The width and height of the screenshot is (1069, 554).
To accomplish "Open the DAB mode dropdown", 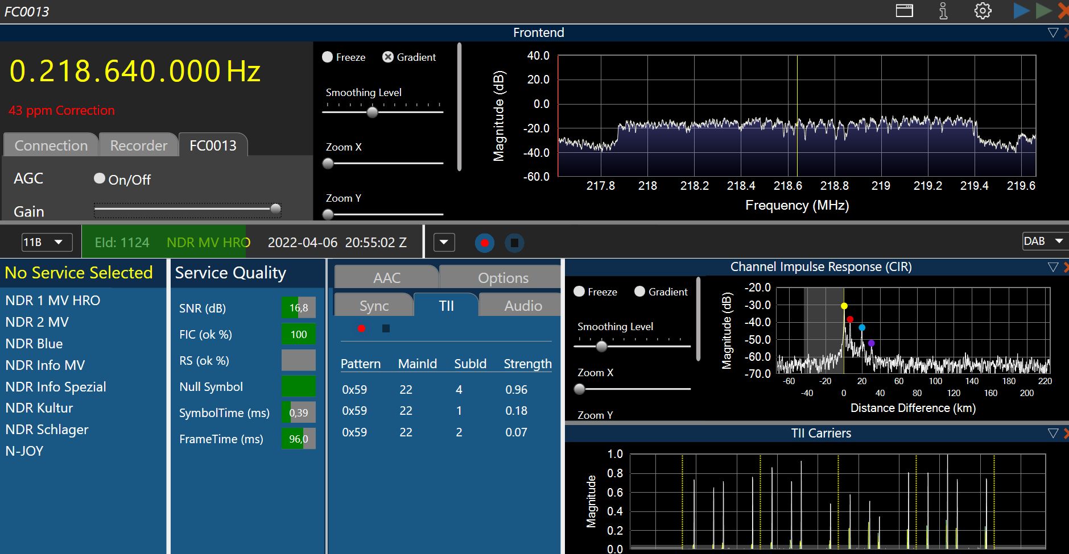I will (x=1044, y=241).
